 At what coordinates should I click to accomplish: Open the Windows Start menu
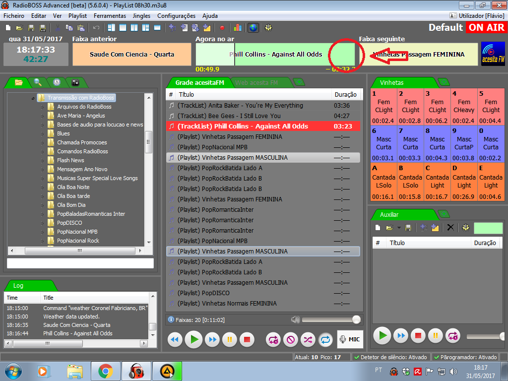tap(13, 371)
